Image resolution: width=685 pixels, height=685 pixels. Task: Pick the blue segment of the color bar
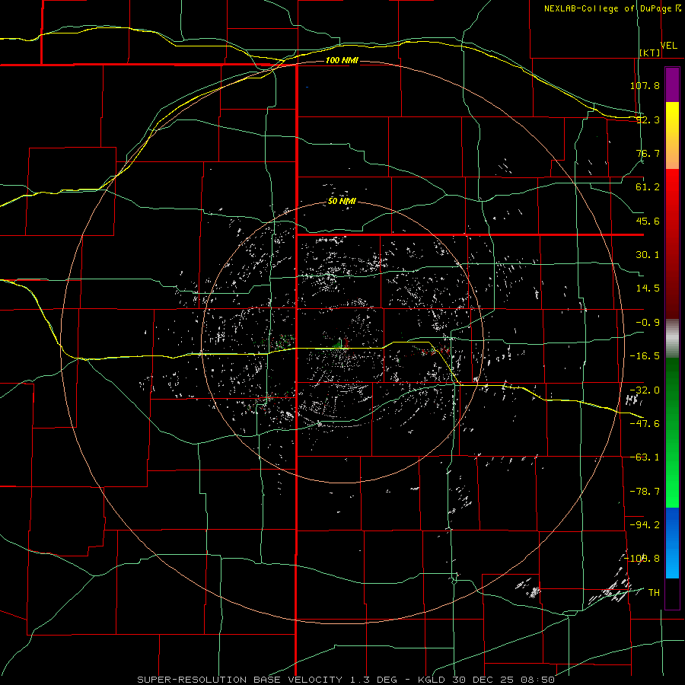pos(672,543)
